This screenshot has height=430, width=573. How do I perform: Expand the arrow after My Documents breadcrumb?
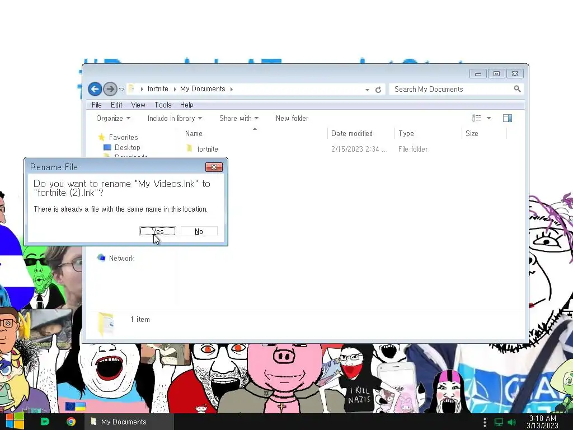[231, 89]
